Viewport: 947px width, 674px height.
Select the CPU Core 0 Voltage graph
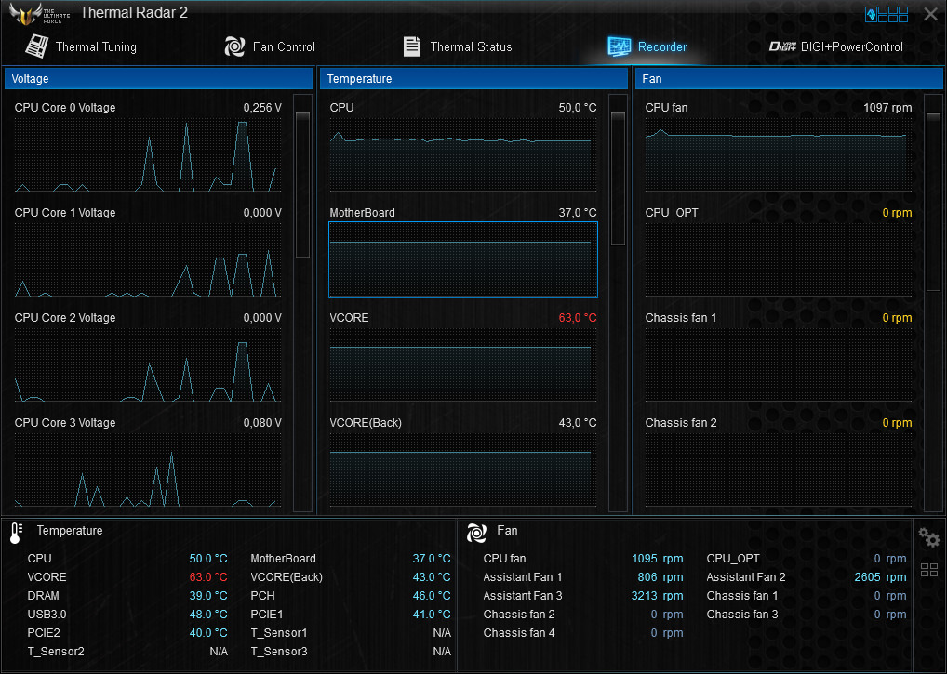click(148, 154)
